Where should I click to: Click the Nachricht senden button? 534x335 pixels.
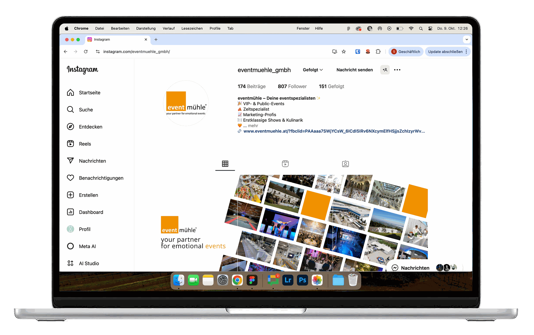[x=354, y=70]
